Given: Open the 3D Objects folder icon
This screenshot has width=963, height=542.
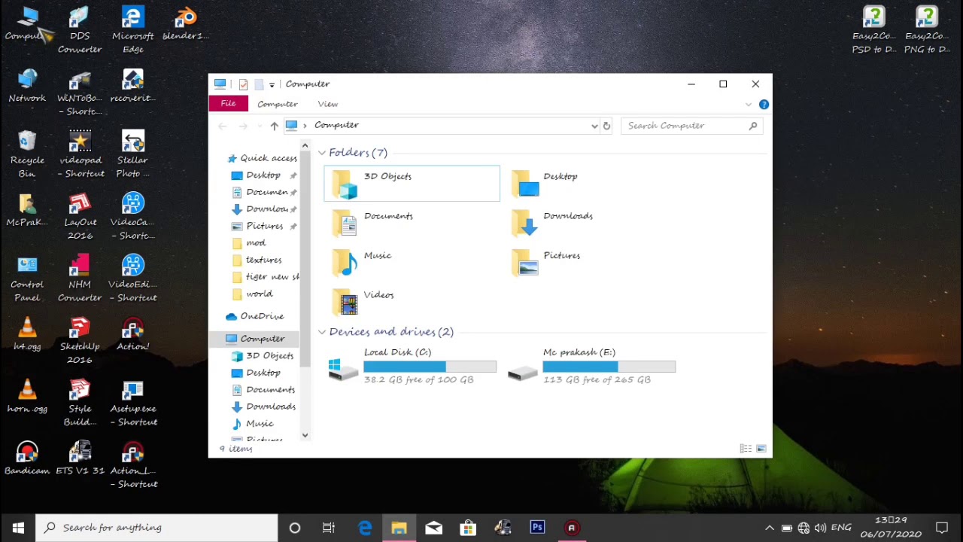Looking at the screenshot, I should click(345, 183).
